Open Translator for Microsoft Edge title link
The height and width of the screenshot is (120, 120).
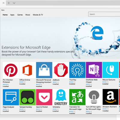(75, 108)
